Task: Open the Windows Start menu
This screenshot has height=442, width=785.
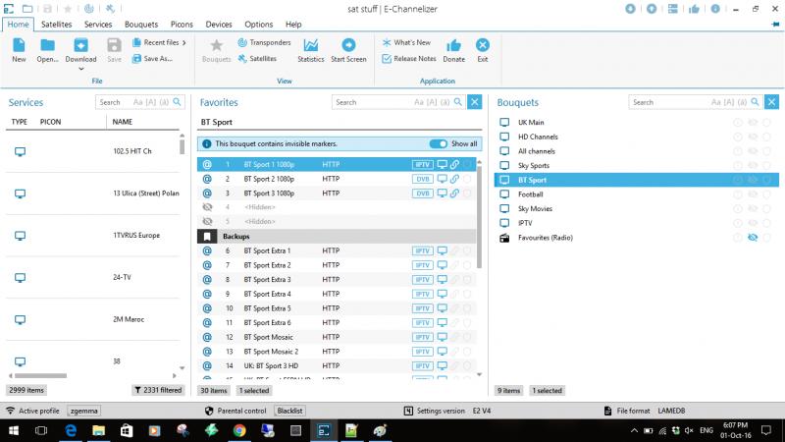Action: coord(14,430)
